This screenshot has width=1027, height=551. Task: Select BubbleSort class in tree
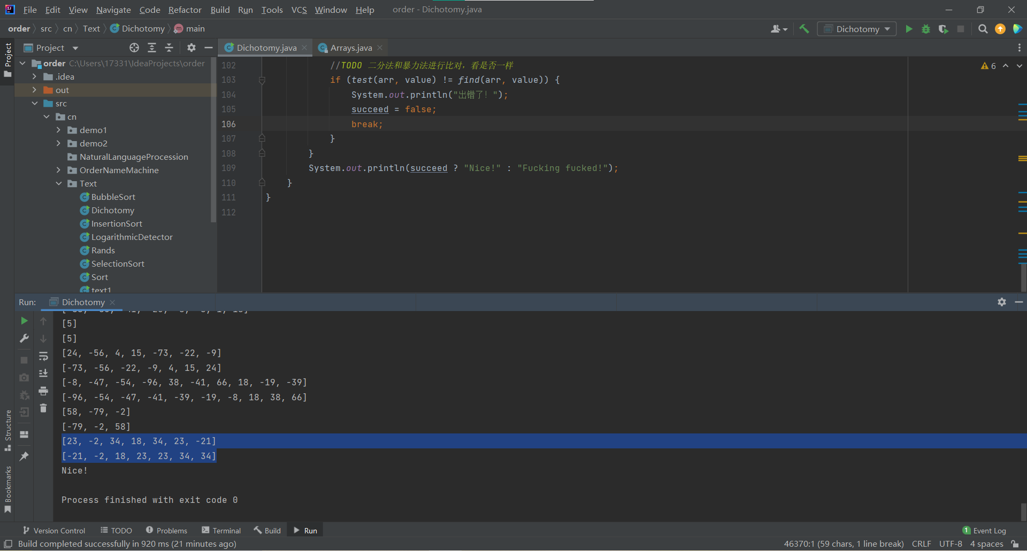tap(113, 197)
